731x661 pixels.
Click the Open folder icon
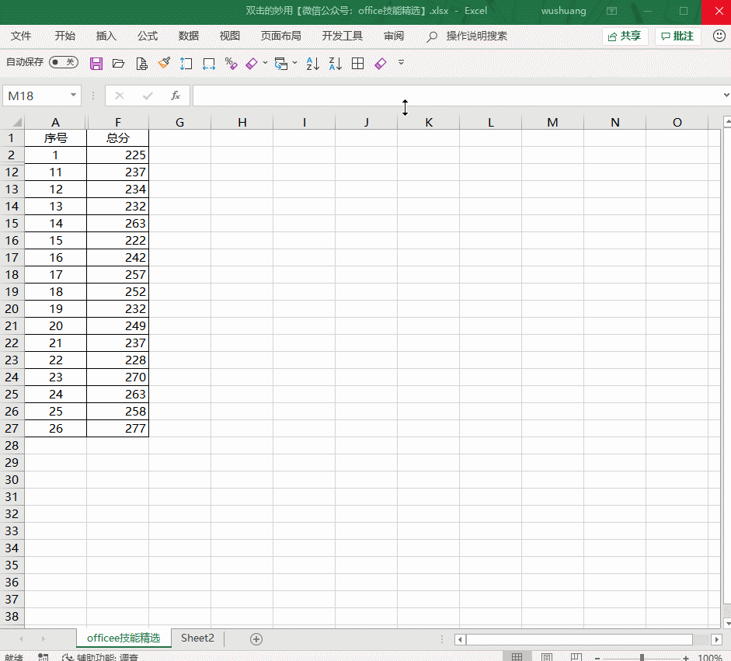[118, 64]
